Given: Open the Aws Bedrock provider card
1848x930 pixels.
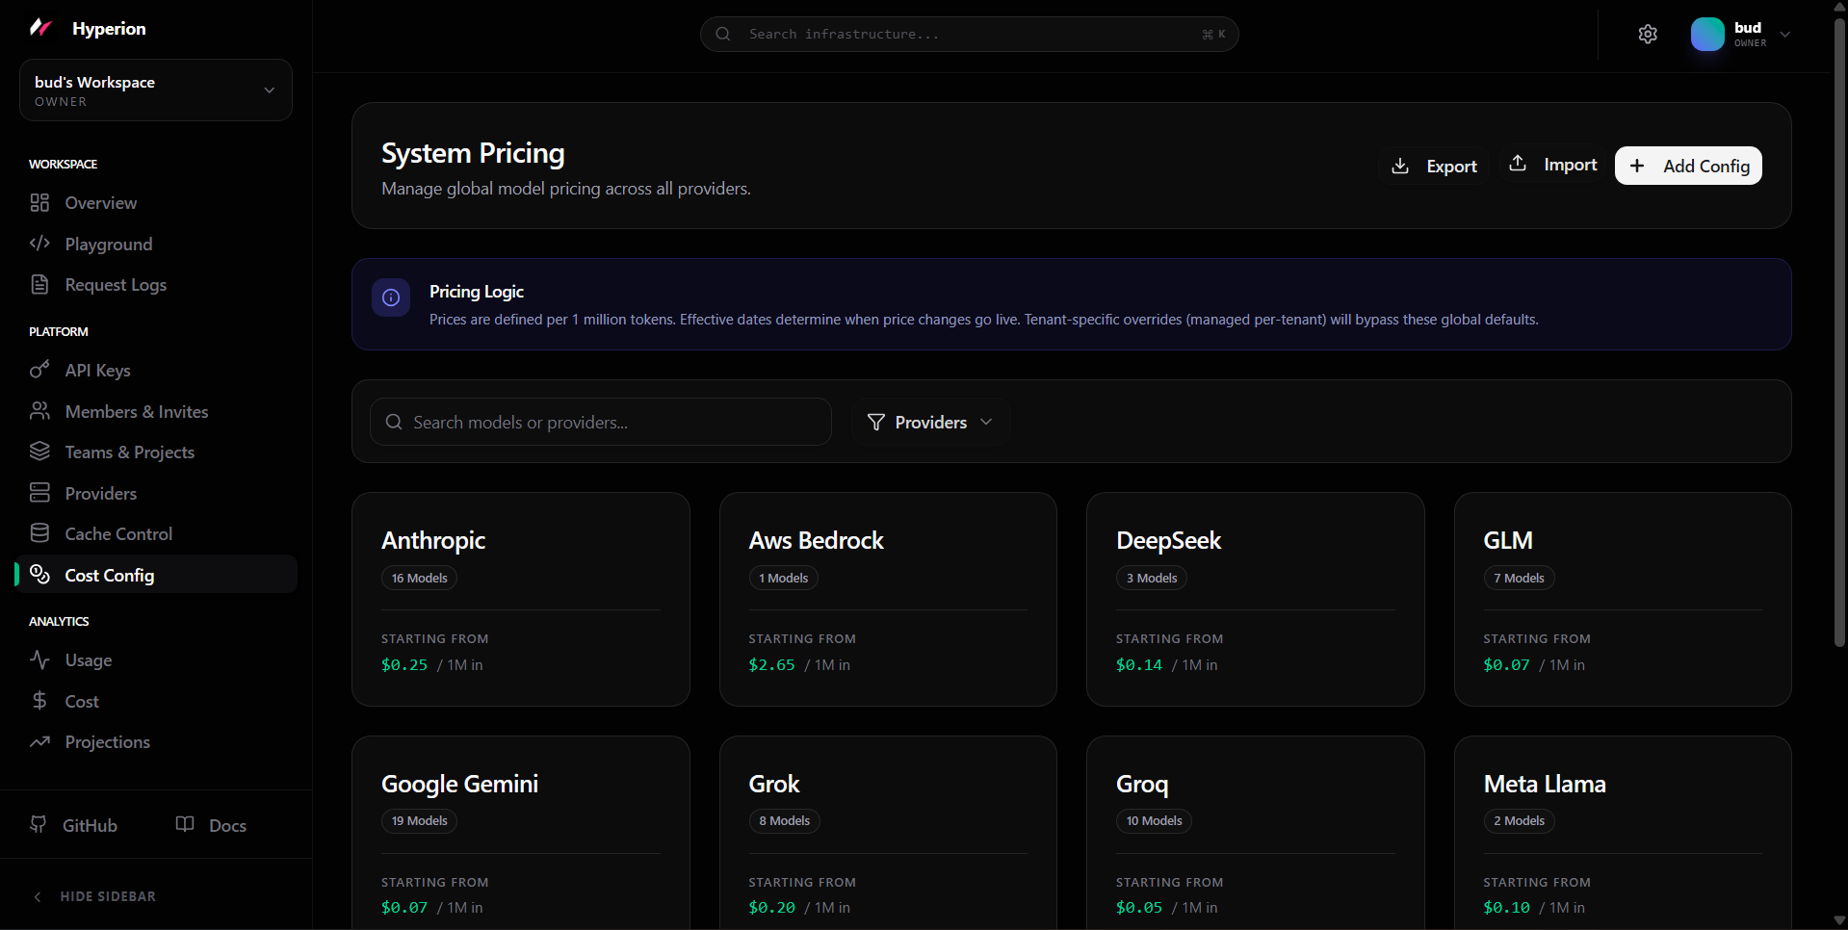Looking at the screenshot, I should point(888,599).
